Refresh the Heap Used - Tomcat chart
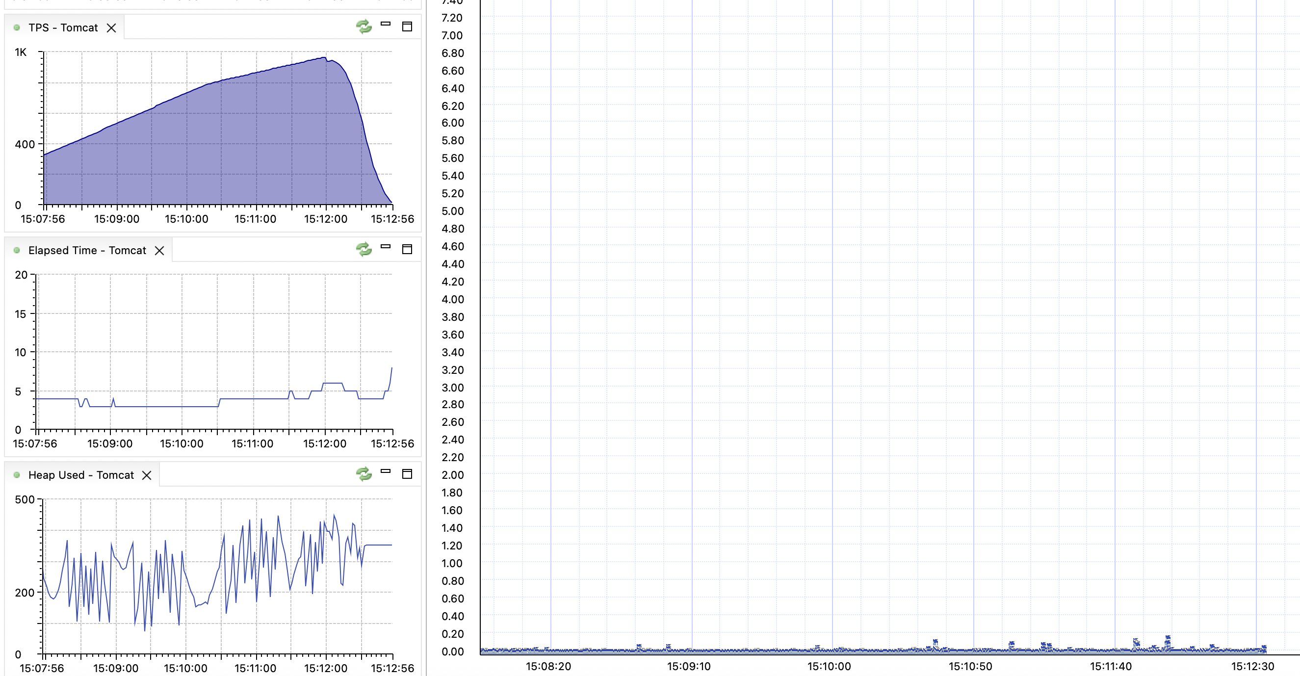1300x676 pixels. click(364, 474)
